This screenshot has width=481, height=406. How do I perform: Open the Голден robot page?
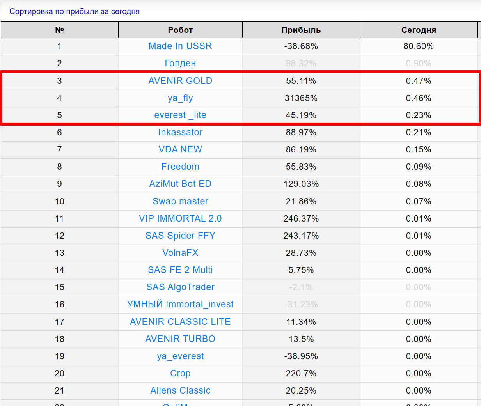pyautogui.click(x=180, y=63)
